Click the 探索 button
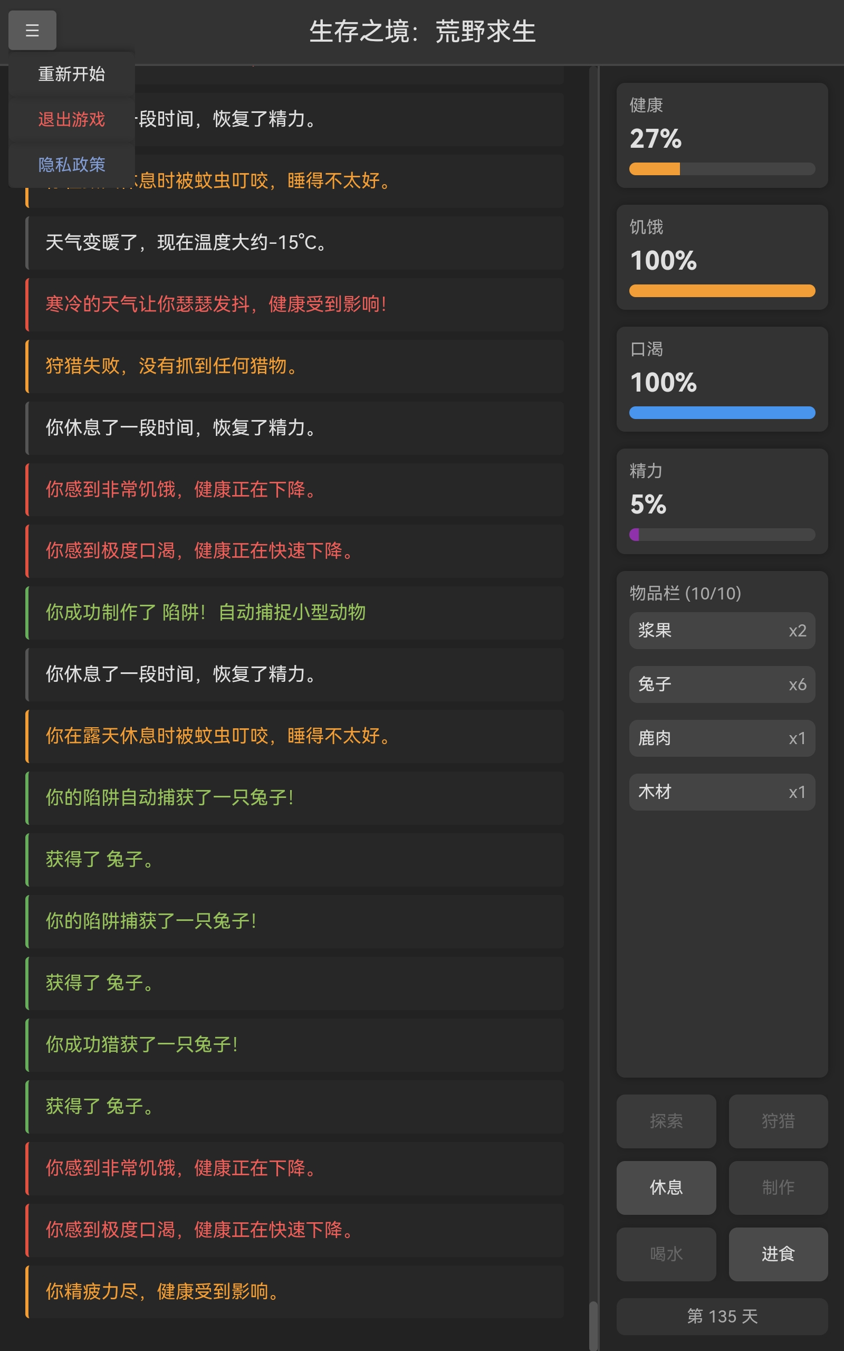The height and width of the screenshot is (1351, 844). [x=665, y=1121]
